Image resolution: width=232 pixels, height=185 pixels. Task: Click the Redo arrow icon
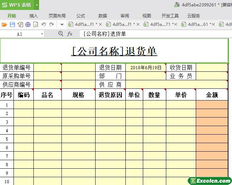[x=52, y=25]
